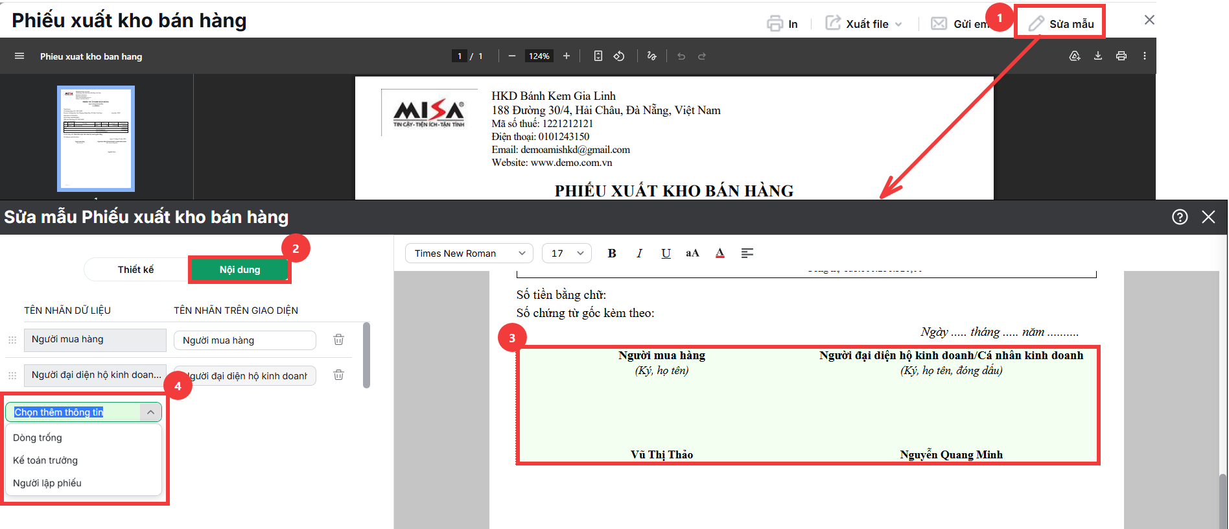Rotate the PDF page counterclockwise
Screen dimensions: 1229x529
click(619, 56)
